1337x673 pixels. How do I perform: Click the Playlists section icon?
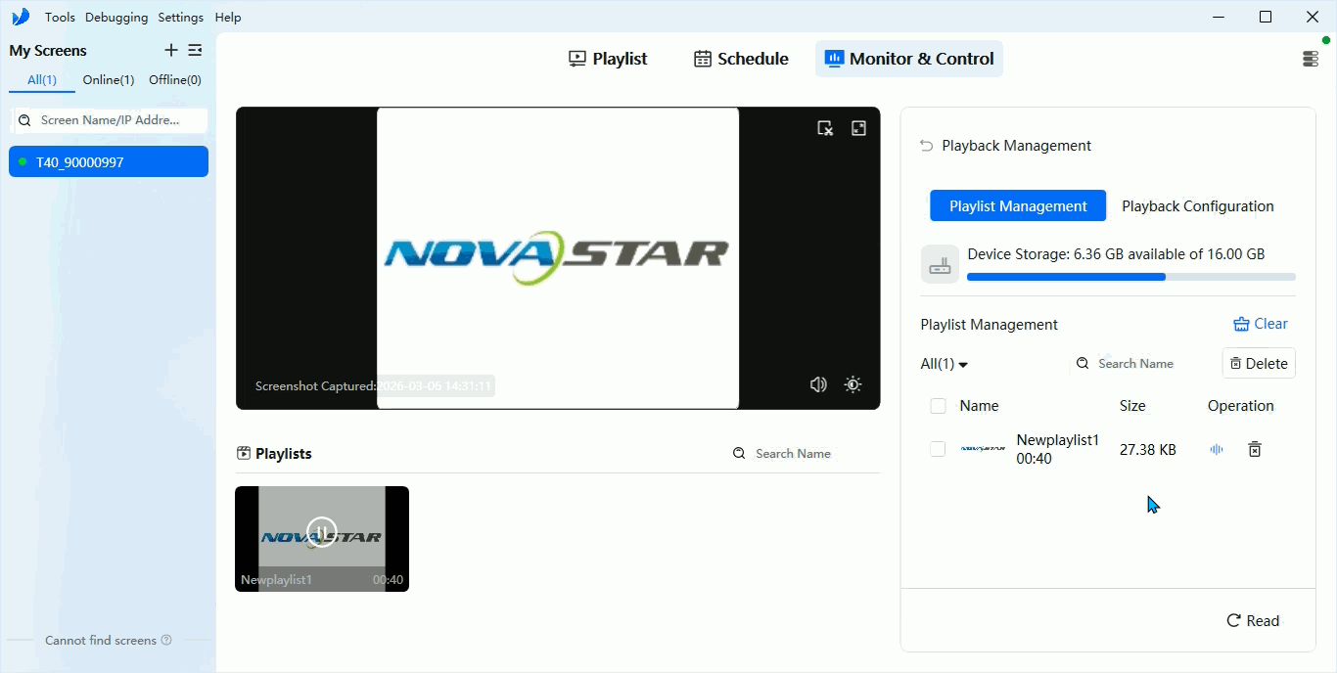tap(244, 453)
